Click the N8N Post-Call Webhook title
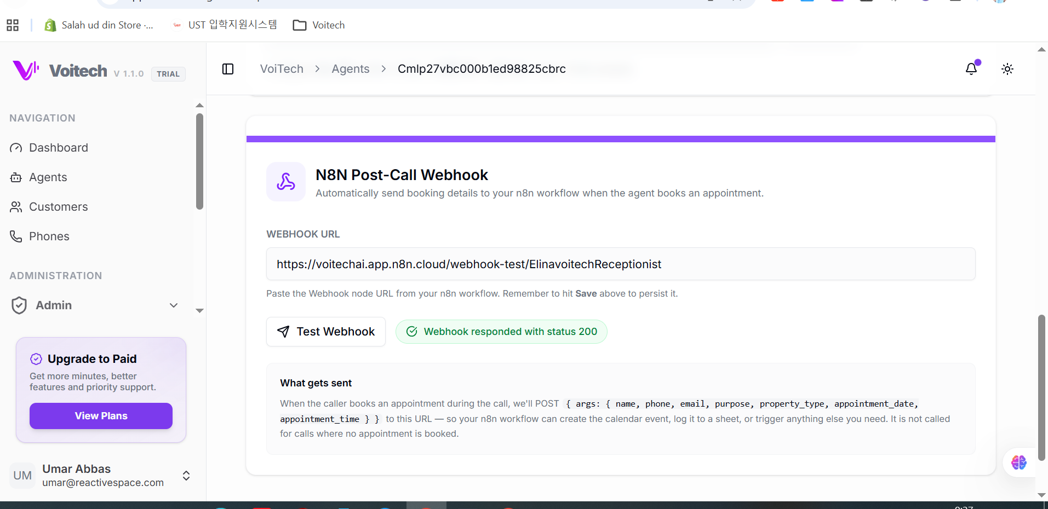Image resolution: width=1048 pixels, height=509 pixels. pyautogui.click(x=402, y=175)
